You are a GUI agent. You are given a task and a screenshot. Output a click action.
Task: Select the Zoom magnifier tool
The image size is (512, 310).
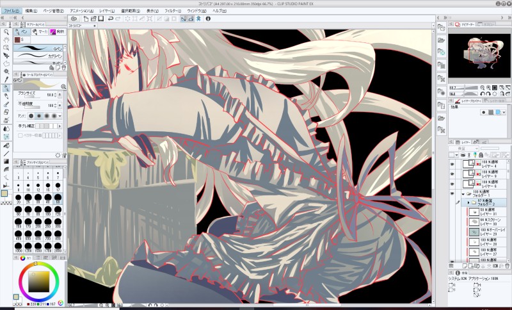click(x=6, y=32)
